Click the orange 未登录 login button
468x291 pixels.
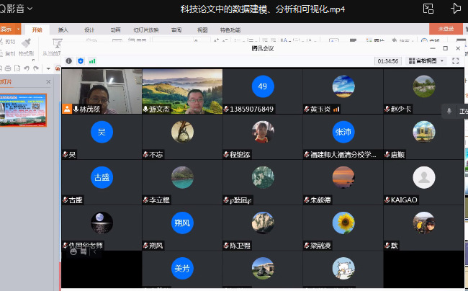446,30
